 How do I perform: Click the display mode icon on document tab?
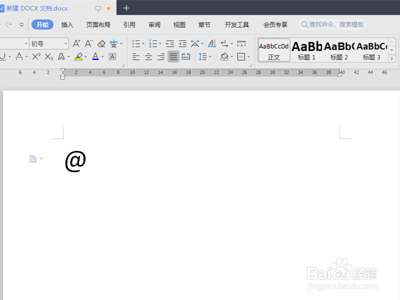98,8
